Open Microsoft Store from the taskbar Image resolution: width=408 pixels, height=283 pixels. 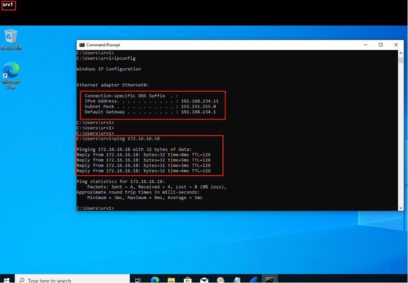point(188,280)
